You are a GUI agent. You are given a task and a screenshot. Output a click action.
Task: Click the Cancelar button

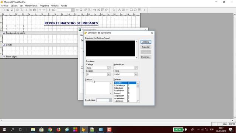146,47
